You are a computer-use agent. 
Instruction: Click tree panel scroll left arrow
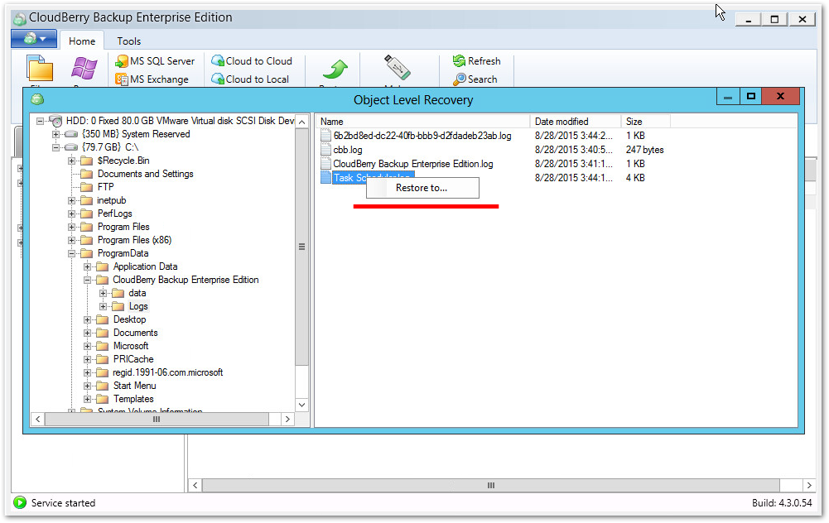coord(37,420)
